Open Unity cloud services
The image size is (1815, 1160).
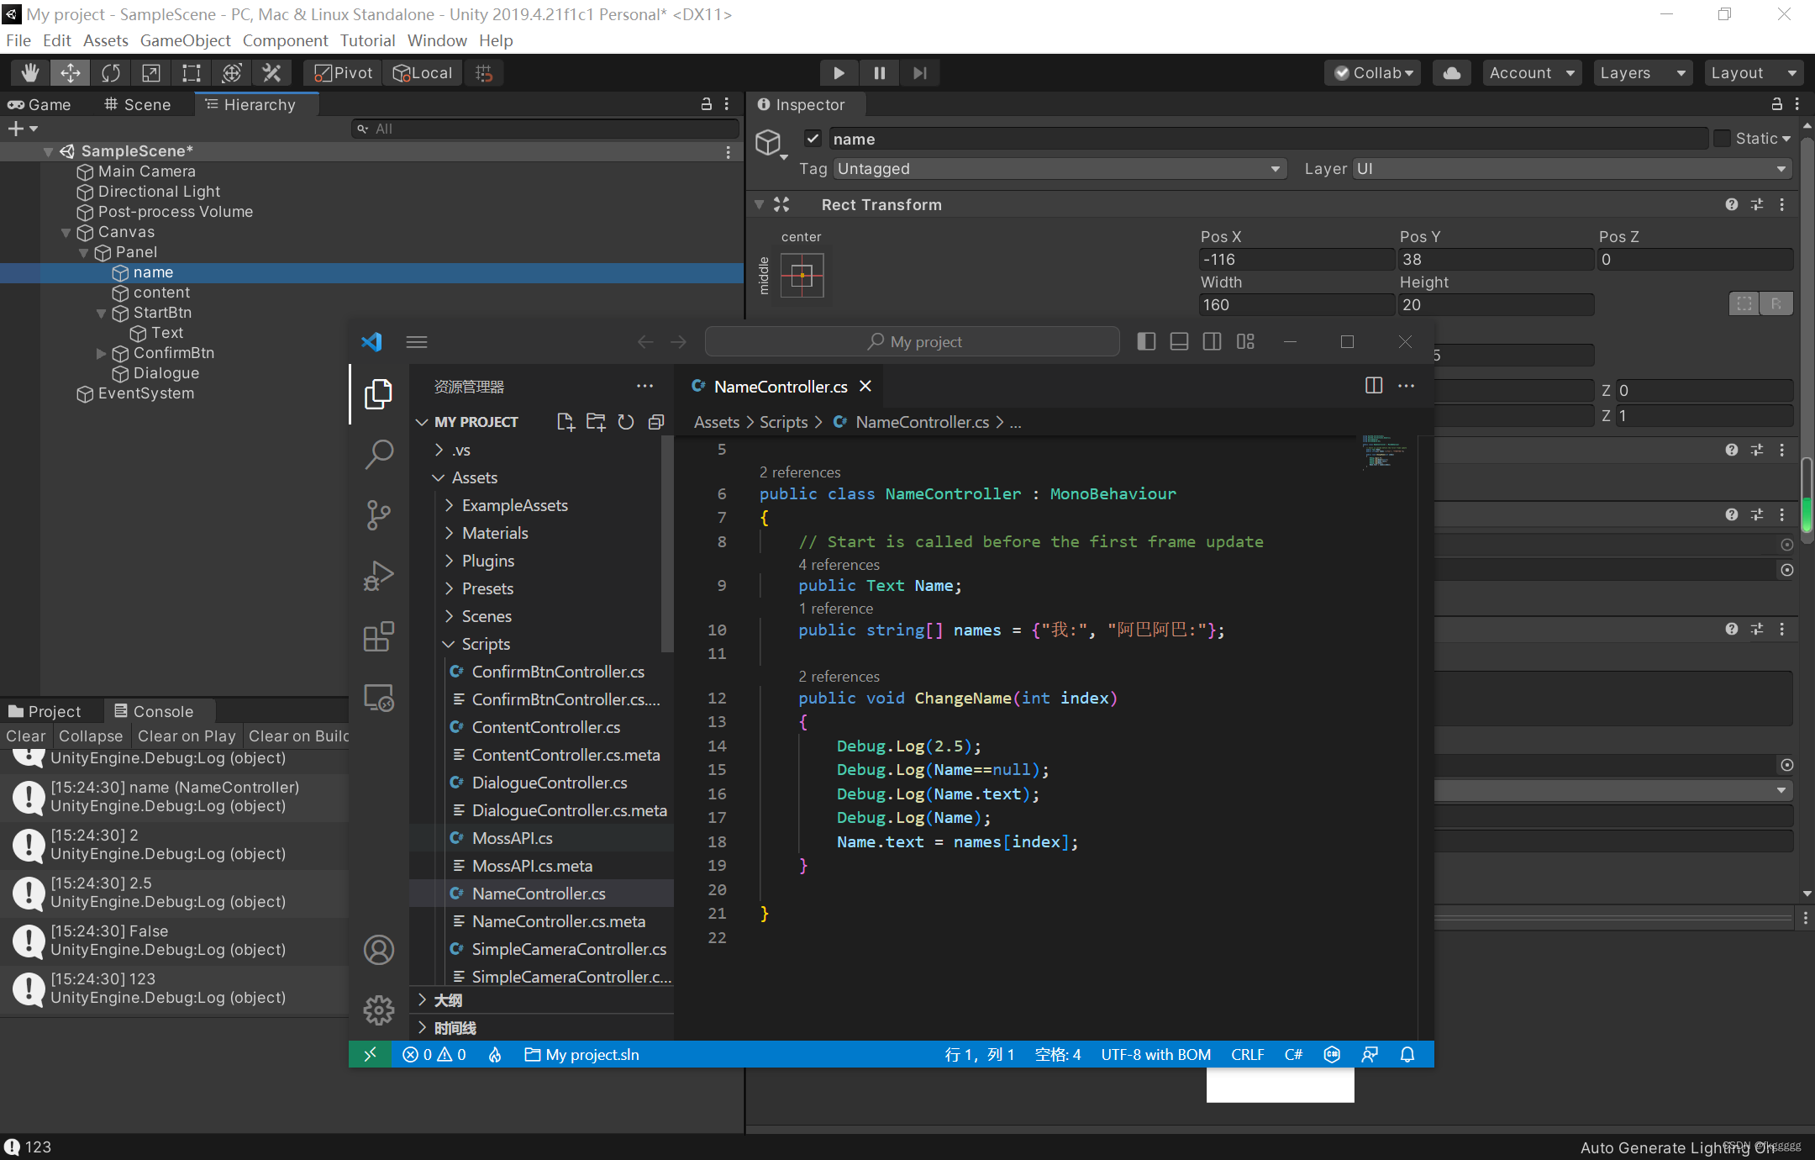point(1452,73)
